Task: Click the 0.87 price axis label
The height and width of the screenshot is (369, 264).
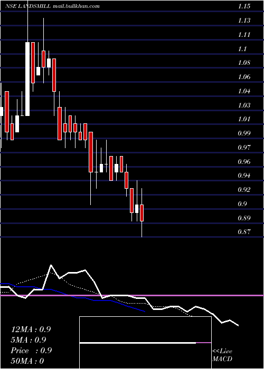Action: (x=244, y=232)
